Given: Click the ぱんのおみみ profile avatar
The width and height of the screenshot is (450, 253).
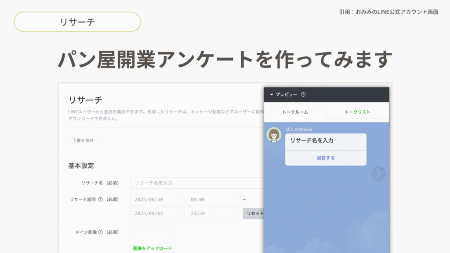Looking at the screenshot, I should (x=274, y=135).
